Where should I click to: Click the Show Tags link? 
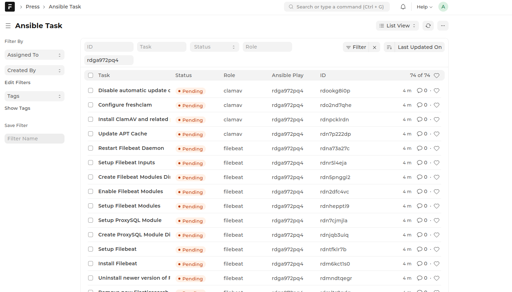[x=17, y=108]
